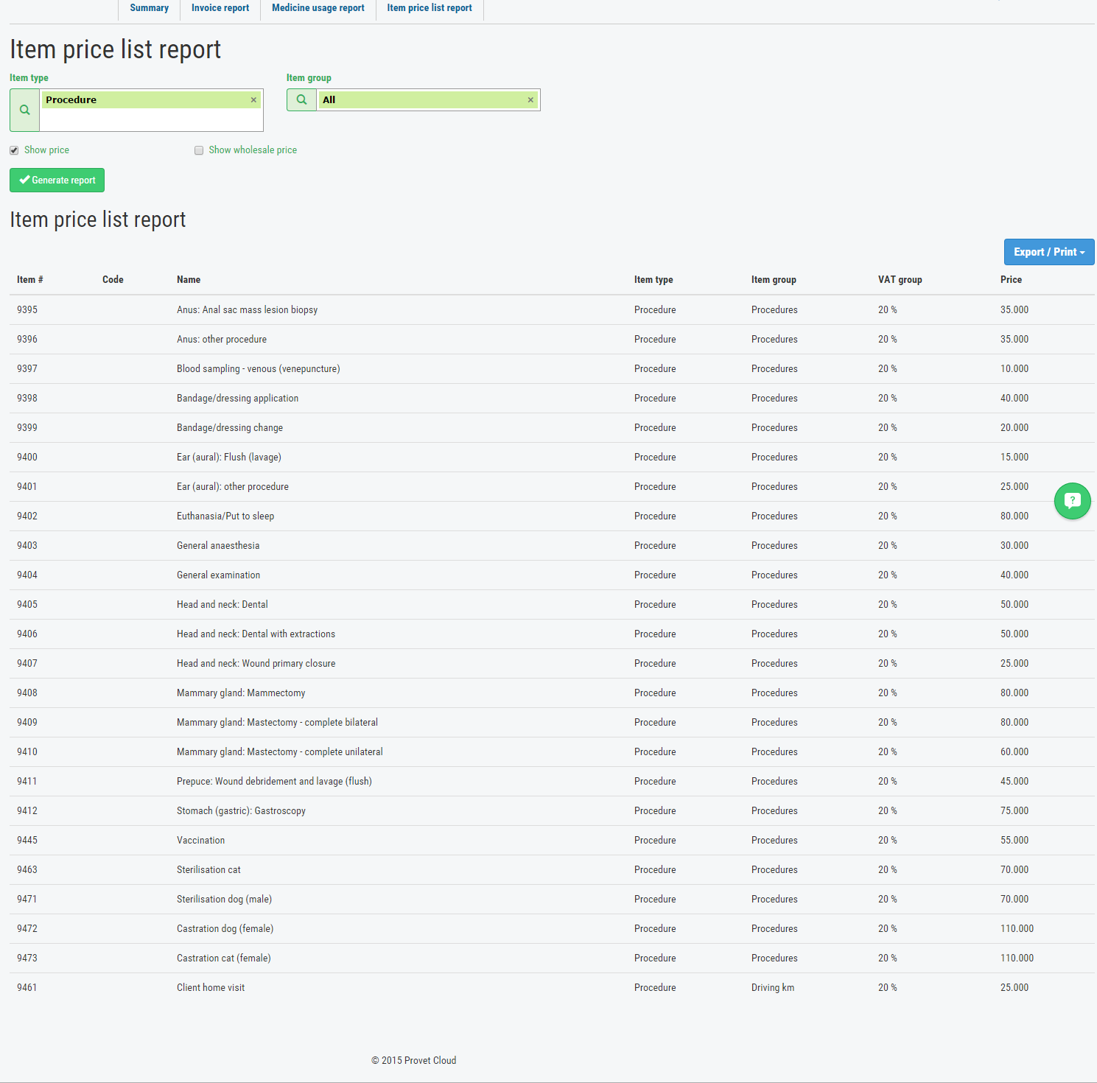Viewport: 1097px width, 1083px height.
Task: Open the Client home visit item
Action: pyautogui.click(x=211, y=987)
